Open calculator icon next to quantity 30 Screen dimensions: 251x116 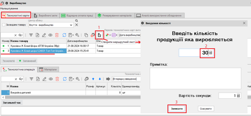coord(211,53)
